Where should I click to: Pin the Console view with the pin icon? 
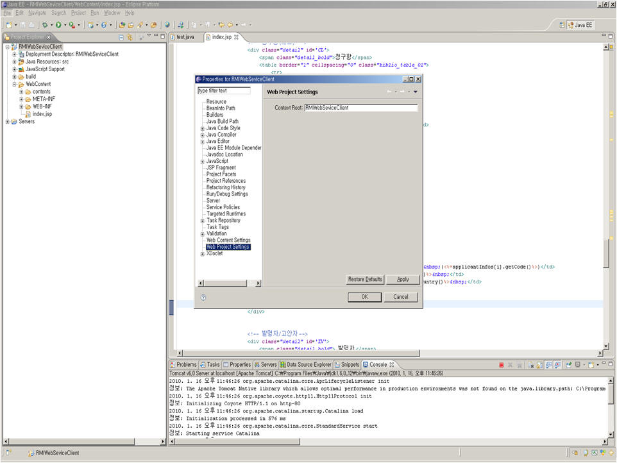tap(568, 365)
